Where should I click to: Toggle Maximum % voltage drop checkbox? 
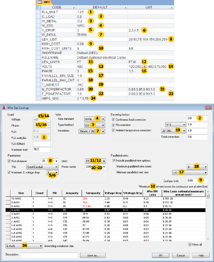pyautogui.click(x=9, y=172)
